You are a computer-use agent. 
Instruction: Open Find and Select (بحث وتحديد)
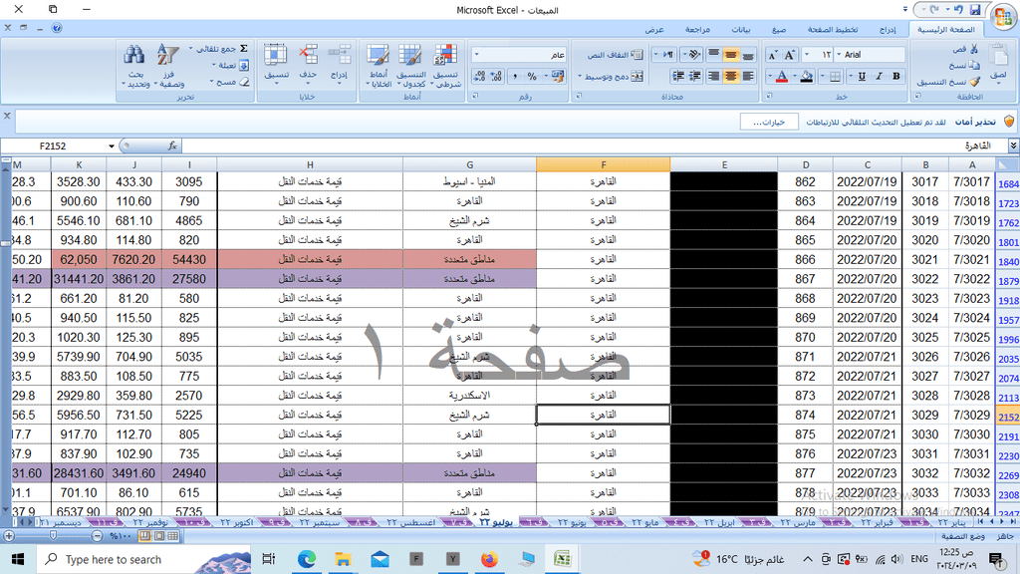coord(134,65)
